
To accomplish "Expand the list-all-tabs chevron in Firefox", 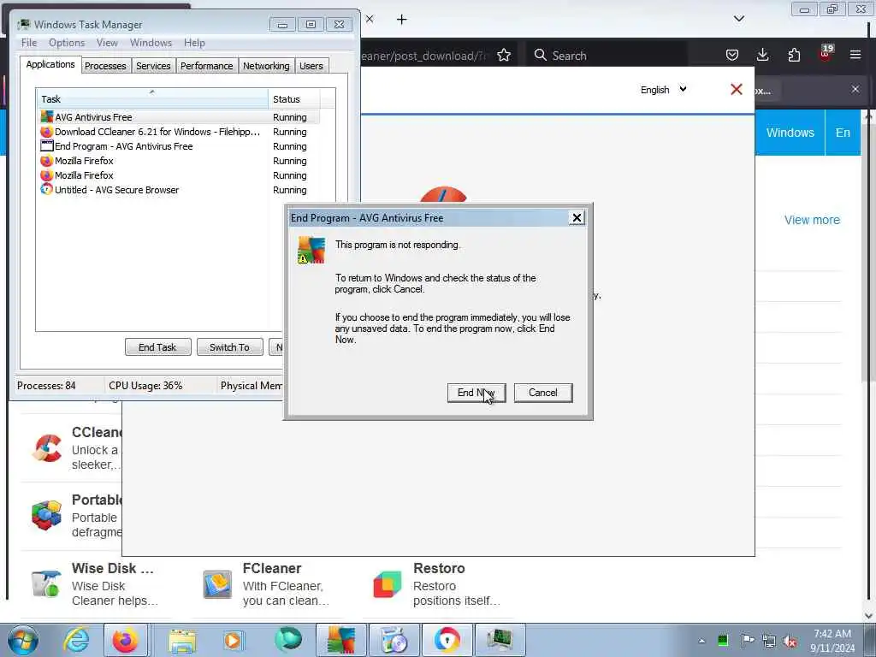I will point(738,19).
